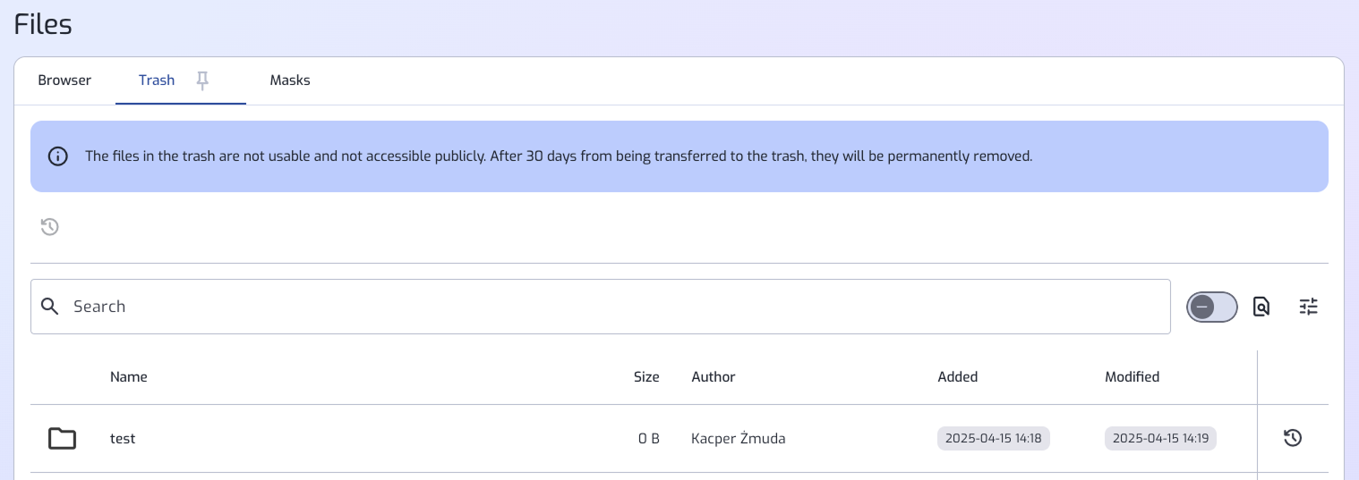Restore the test folder using its row icon

point(1293,438)
